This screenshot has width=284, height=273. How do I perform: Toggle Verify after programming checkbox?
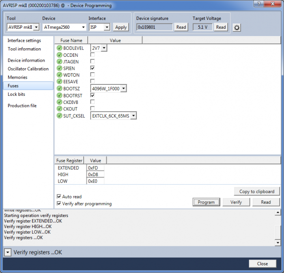pyautogui.click(x=59, y=204)
